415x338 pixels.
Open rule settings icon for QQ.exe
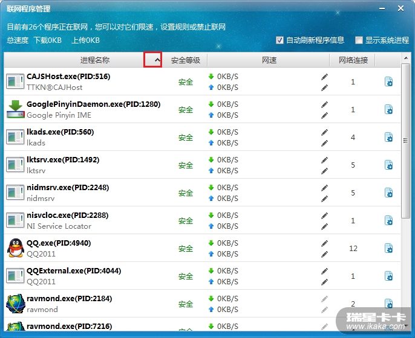[x=388, y=248]
